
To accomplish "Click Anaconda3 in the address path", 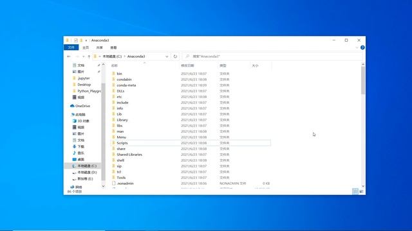I will (x=136, y=56).
